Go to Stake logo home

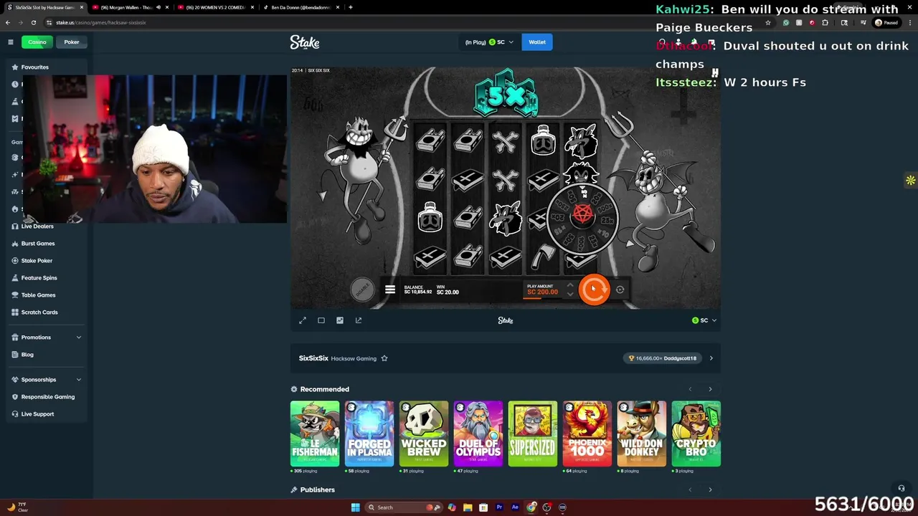[x=305, y=42]
